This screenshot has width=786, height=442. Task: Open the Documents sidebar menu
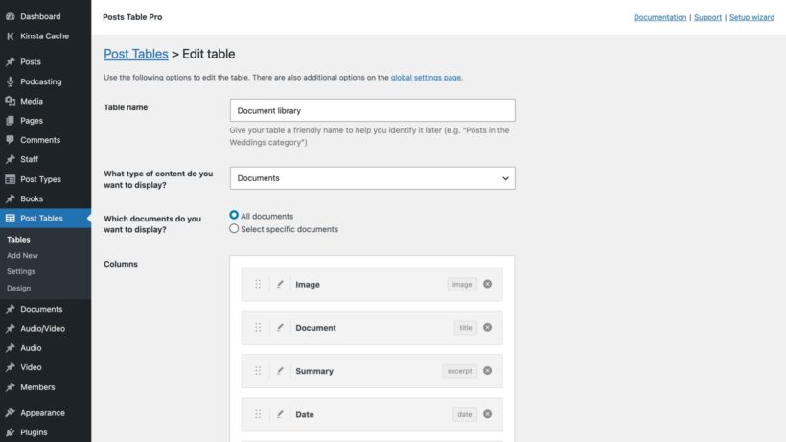point(41,309)
